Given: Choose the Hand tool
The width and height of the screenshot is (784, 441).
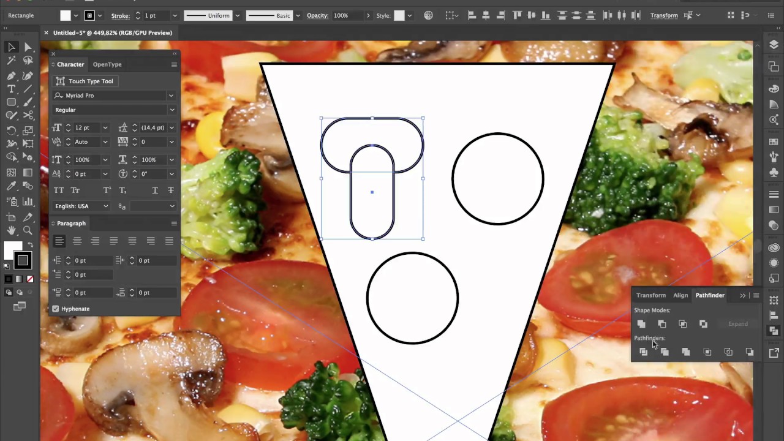Looking at the screenshot, I should coord(12,230).
